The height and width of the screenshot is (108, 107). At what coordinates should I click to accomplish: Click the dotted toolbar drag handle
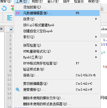point(4,18)
